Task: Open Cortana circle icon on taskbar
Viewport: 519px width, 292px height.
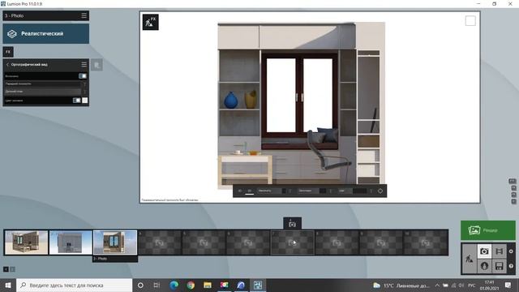Action: pyautogui.click(x=140, y=285)
